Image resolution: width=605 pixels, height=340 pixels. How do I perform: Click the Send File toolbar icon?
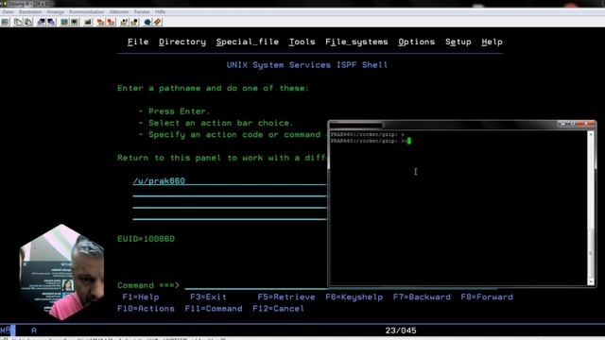(41, 22)
